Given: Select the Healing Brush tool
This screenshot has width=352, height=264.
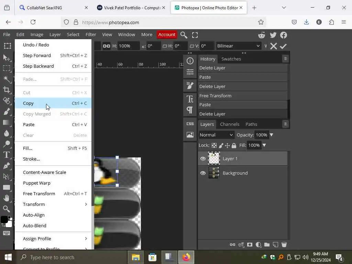Looking at the screenshot, I should 7,101.
